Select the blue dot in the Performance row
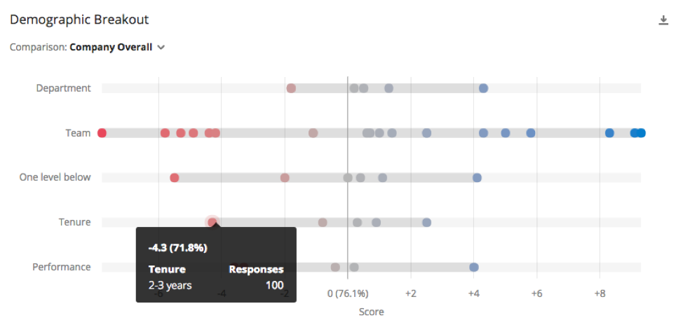Image resolution: width=683 pixels, height=318 pixels. [x=474, y=267]
